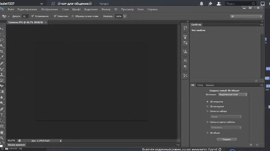Image resolution: width=270 pixels, height=151 pixels.
Task: Collapse the right panel dock arrows
Action: click(262, 21)
